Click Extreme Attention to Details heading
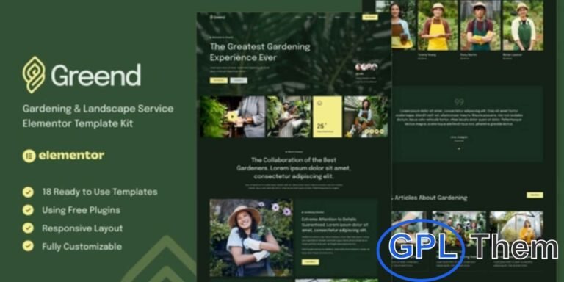 tap(334, 224)
